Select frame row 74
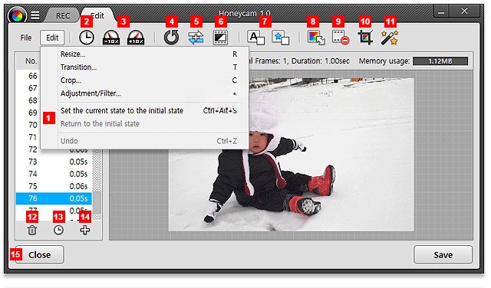 tap(54, 174)
